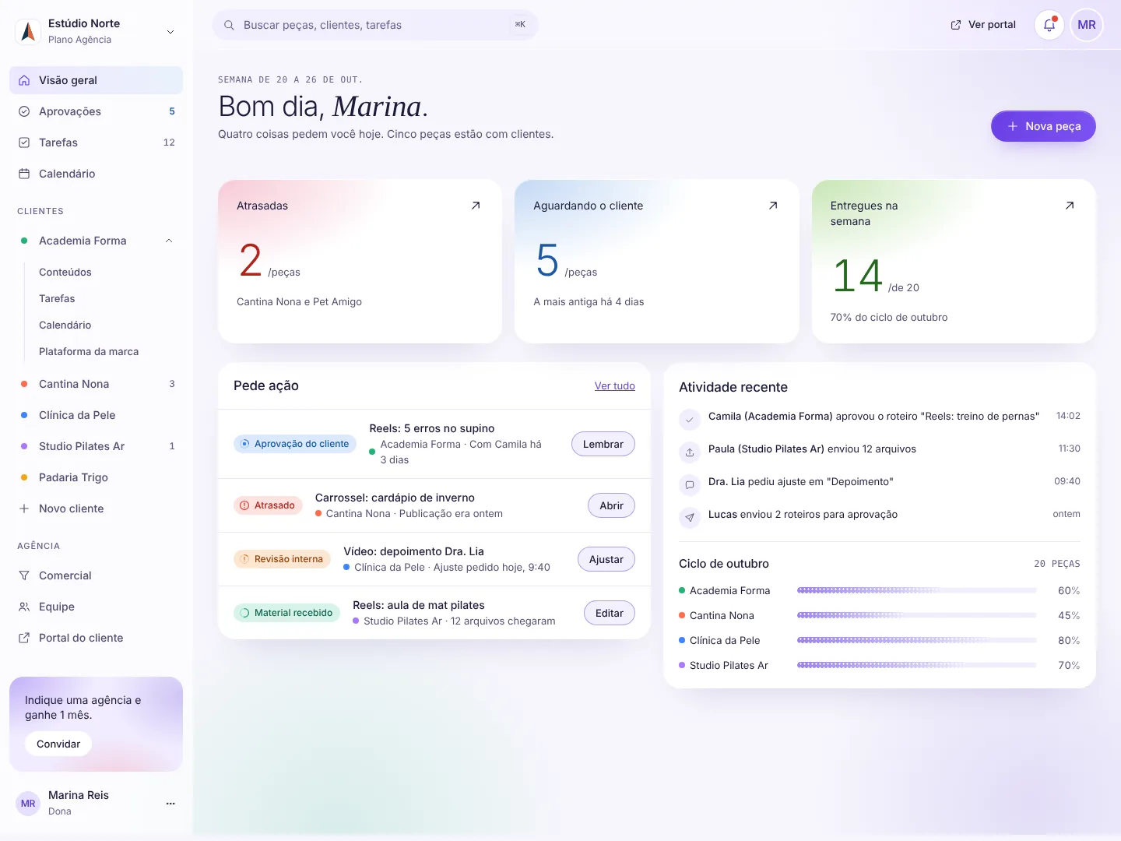
Task: Open Aguardando o cliente arrow icon
Action: point(773,206)
